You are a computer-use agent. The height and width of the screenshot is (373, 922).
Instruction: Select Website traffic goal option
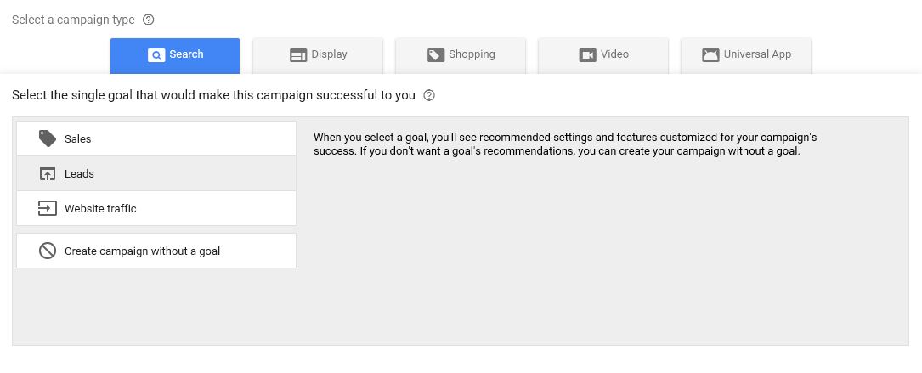point(156,208)
